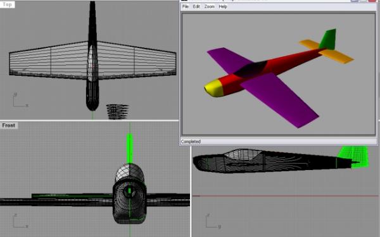Viewport: 380px width, 237px height.
Task: Select the wireframe canopy in Front view
Action: (x=129, y=173)
